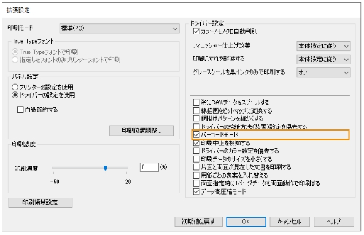Image resolution: width=364 pixels, height=235 pixels.
Task: Check 用紙ごとの表裏を入れ替える
Action: (196, 175)
